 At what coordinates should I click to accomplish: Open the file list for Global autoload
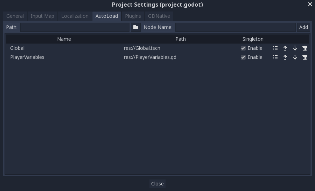coord(275,48)
